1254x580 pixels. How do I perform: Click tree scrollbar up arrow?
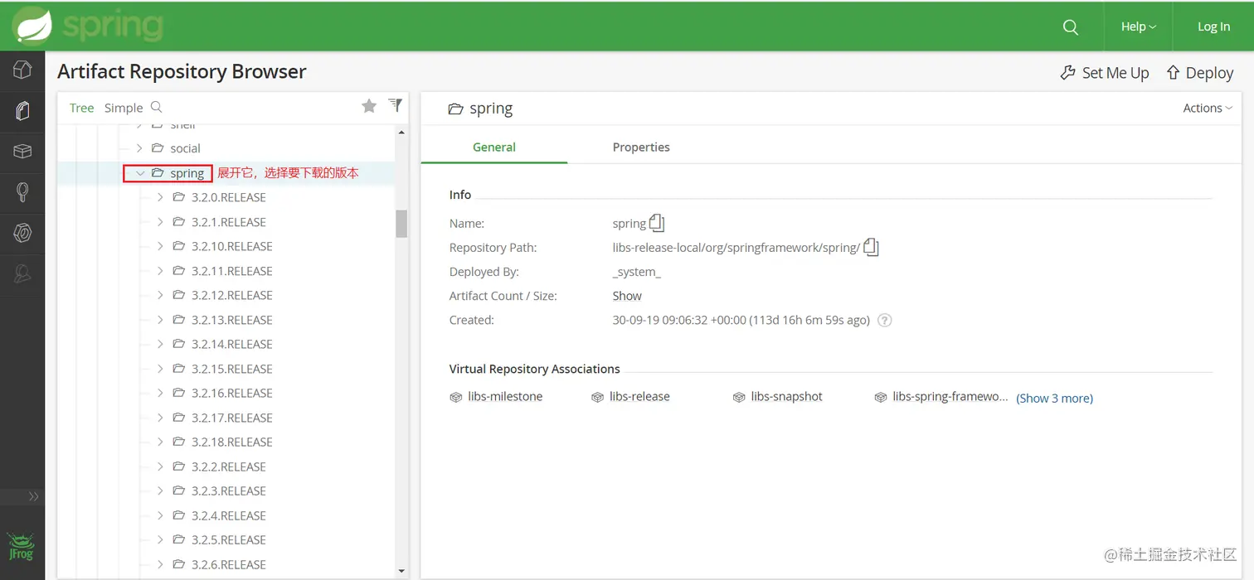pyautogui.click(x=401, y=133)
